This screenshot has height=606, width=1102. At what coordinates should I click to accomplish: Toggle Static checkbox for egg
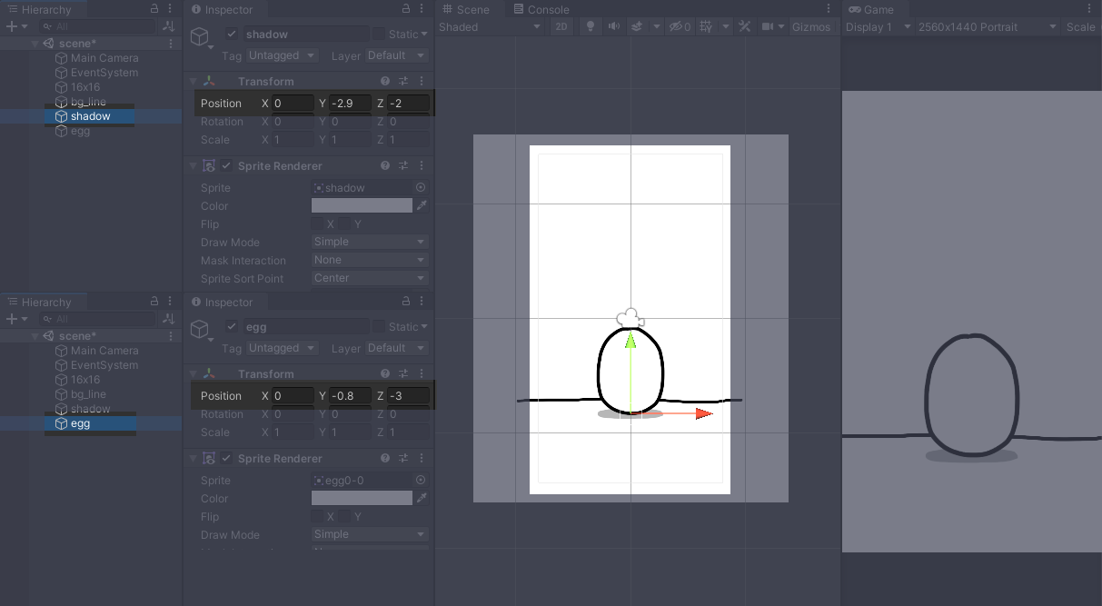click(379, 326)
